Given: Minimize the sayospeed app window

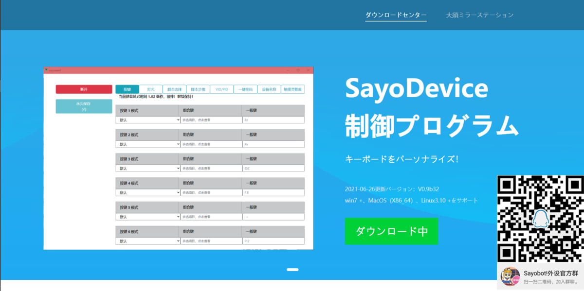Looking at the screenshot, I should point(287,70).
